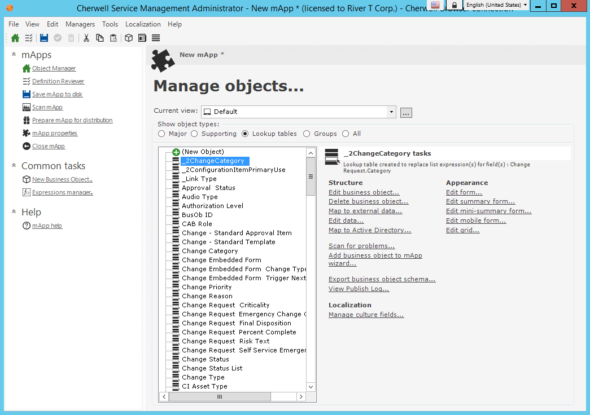The image size is (590, 415).
Task: Open the Tools menu
Action: pos(110,24)
